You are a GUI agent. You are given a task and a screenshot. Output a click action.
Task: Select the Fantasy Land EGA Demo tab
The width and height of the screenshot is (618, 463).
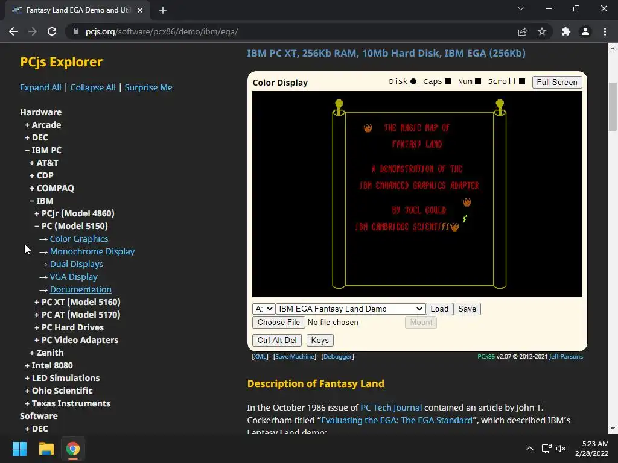coord(78,10)
